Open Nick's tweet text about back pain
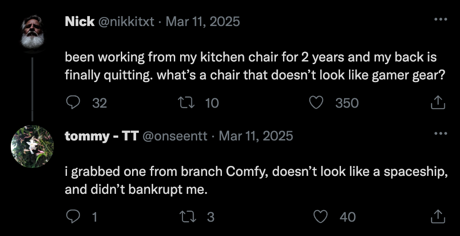The width and height of the screenshot is (460, 236). tap(251, 66)
